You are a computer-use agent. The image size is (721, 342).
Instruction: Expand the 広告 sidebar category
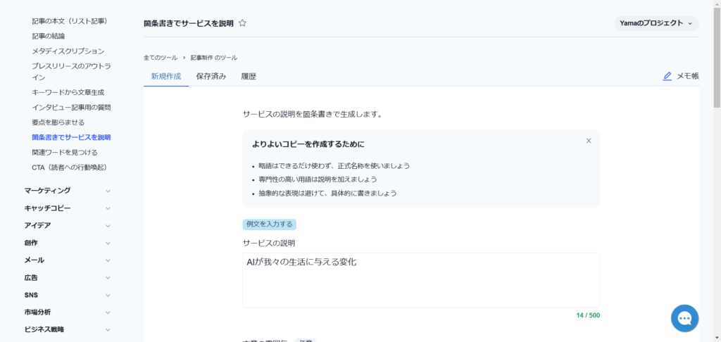(67, 278)
